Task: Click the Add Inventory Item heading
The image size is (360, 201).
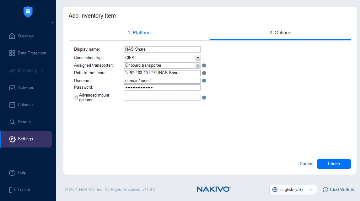Action: [92, 16]
